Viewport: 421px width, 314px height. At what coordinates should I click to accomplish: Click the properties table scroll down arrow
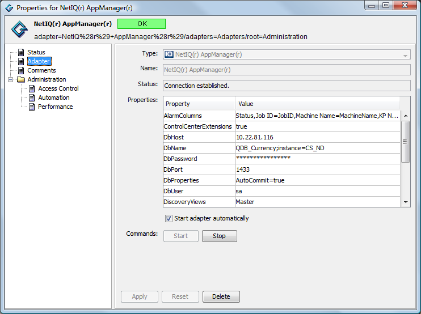406,202
